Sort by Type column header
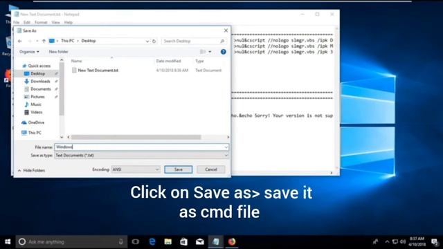443x249 pixels. [199, 61]
